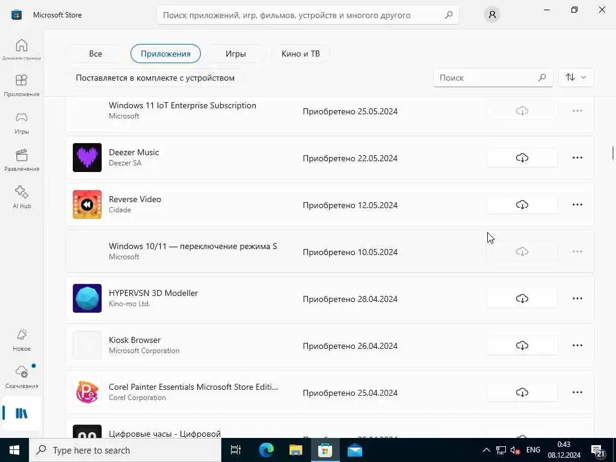Open File Explorer from the taskbar
Viewport: 616px width, 462px height.
tap(295, 450)
